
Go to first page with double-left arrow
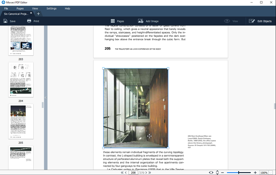tap(122, 173)
